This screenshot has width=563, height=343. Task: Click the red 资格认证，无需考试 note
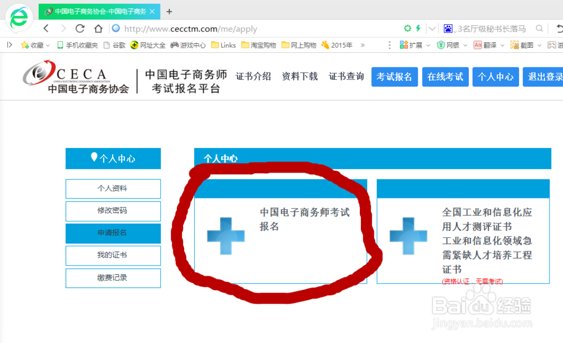click(x=472, y=281)
